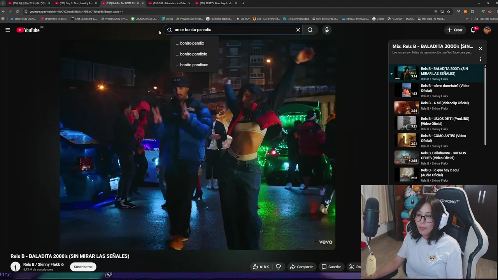Bookmark this page with the star

[x=449, y=12]
